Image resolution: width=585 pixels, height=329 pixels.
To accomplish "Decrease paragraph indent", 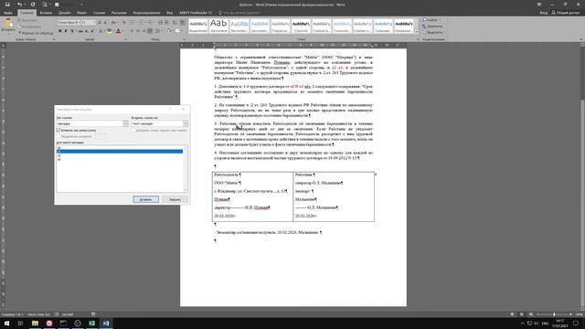I will [x=161, y=23].
